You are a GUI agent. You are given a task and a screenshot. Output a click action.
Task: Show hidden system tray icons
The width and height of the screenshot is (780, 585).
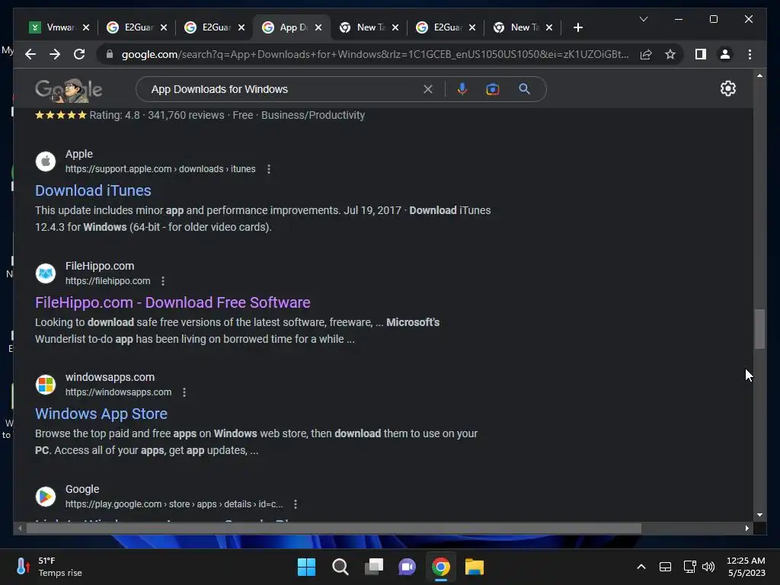641,567
